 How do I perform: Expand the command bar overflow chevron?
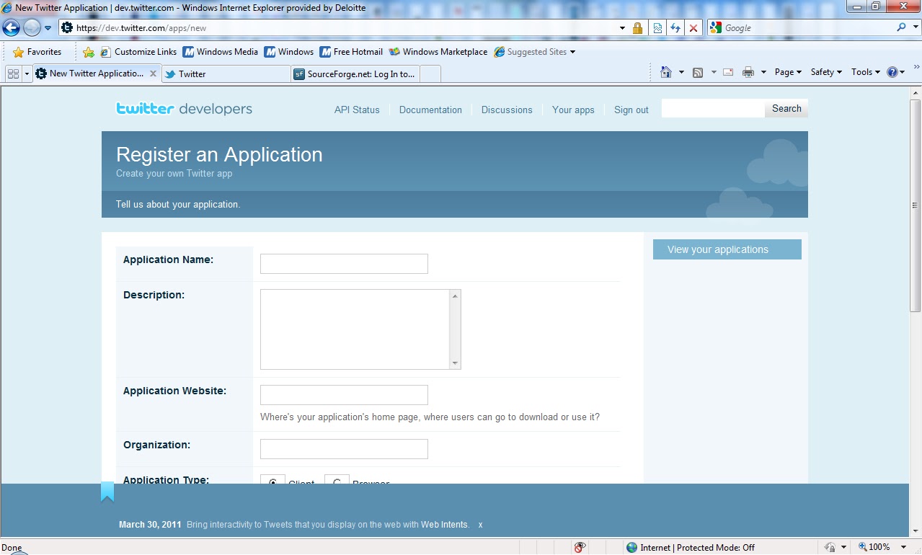(x=916, y=67)
